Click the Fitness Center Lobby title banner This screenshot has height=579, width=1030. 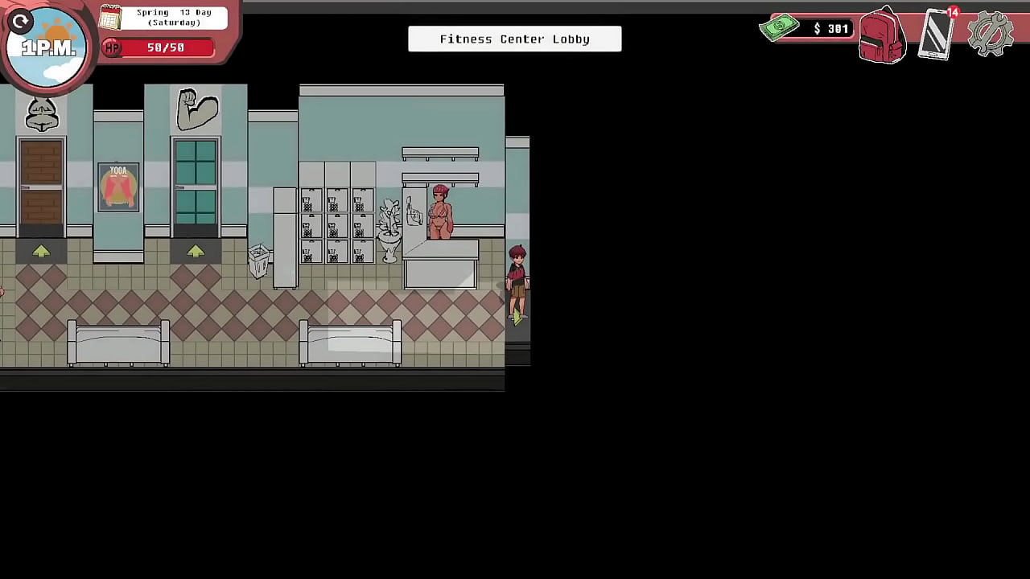tap(514, 39)
